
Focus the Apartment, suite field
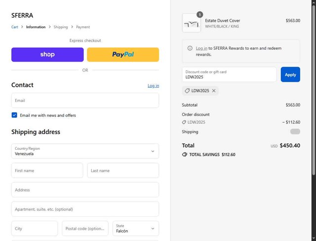click(x=85, y=209)
